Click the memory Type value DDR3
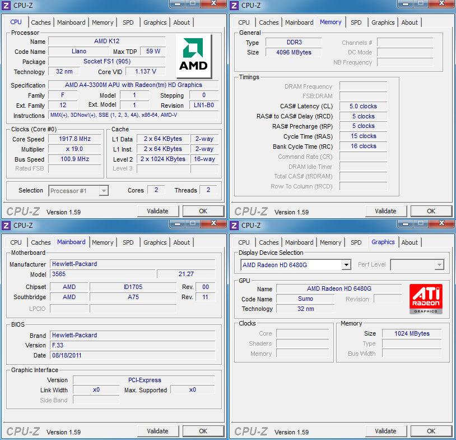The height and width of the screenshot is (440, 456). click(294, 42)
